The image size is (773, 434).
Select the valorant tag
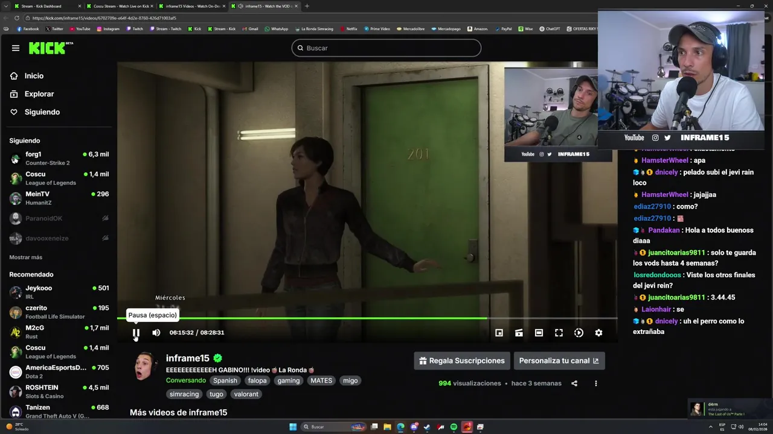tap(246, 394)
